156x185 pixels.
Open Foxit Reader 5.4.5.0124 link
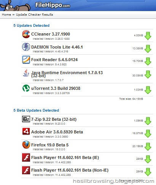point(54,60)
